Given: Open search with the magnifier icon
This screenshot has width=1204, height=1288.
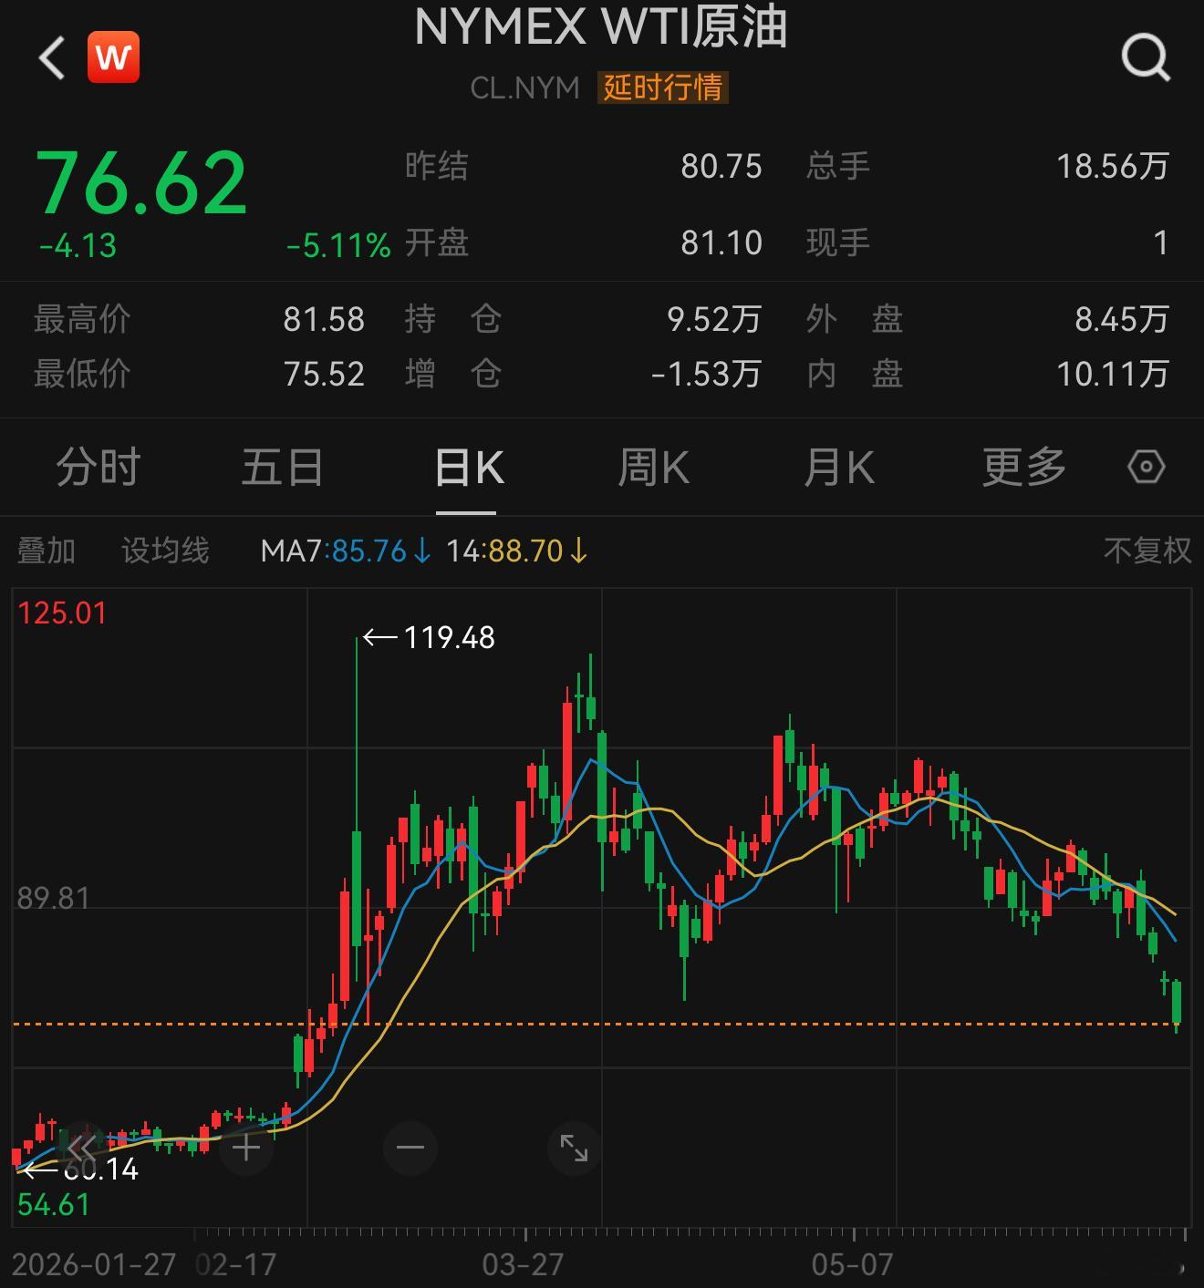Looking at the screenshot, I should coord(1146,58).
